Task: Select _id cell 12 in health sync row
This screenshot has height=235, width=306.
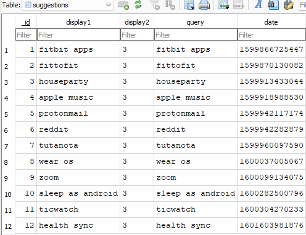Action: pyautogui.click(x=26, y=225)
